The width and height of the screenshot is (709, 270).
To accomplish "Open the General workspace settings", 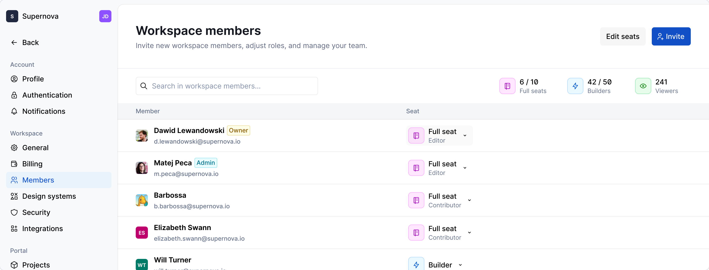I will click(35, 147).
